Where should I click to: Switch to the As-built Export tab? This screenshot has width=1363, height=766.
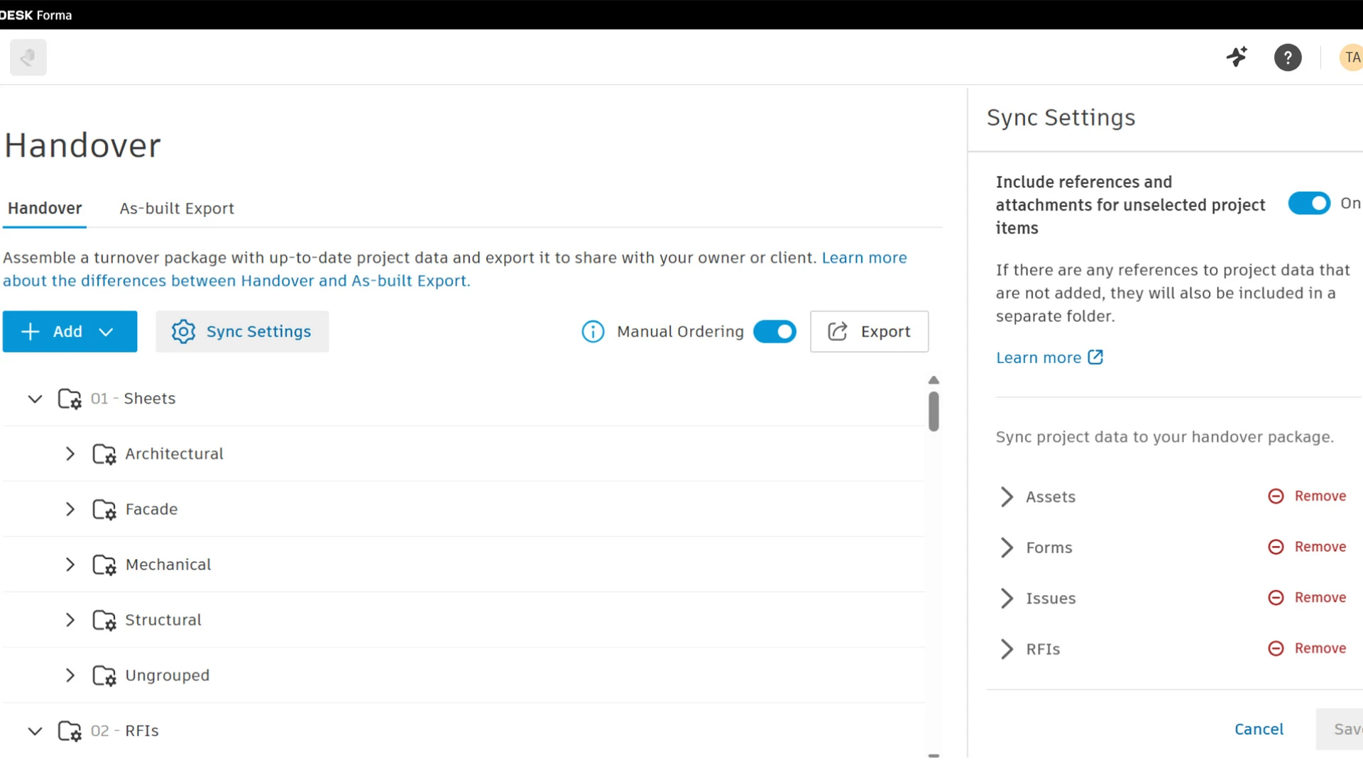(177, 209)
